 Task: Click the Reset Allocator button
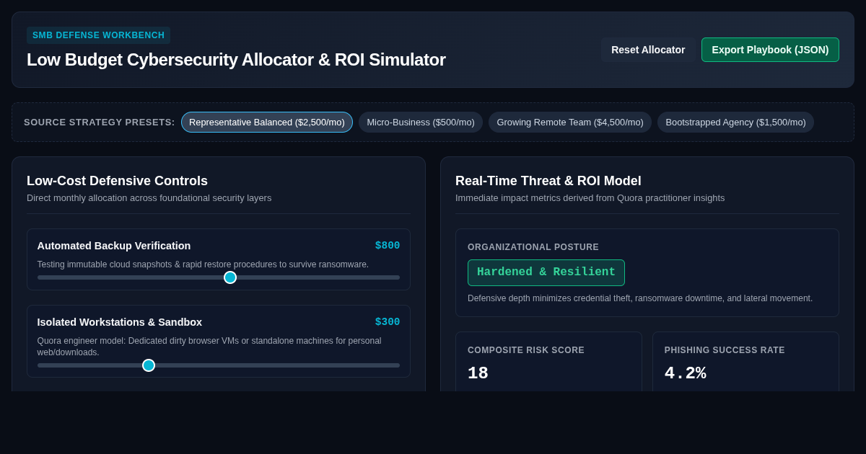pos(648,50)
